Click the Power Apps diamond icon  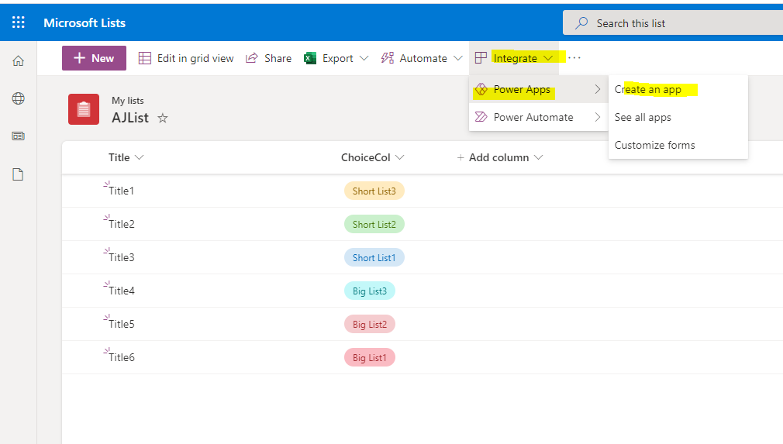coord(481,89)
